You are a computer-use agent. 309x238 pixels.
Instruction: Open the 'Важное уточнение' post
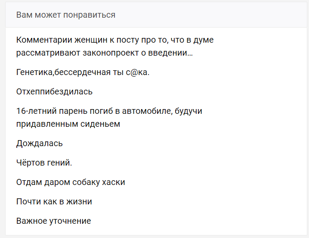click(x=53, y=221)
